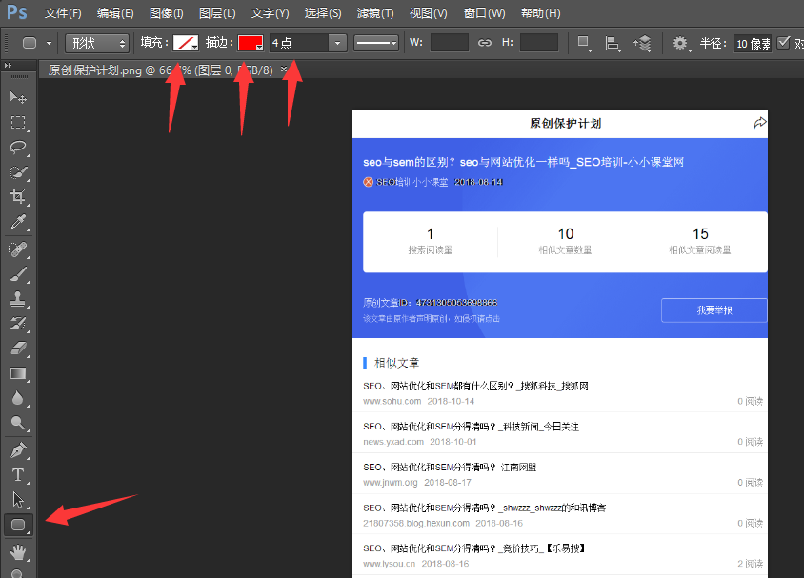804x578 pixels.
Task: Open the path operations icon
Action: 584,43
